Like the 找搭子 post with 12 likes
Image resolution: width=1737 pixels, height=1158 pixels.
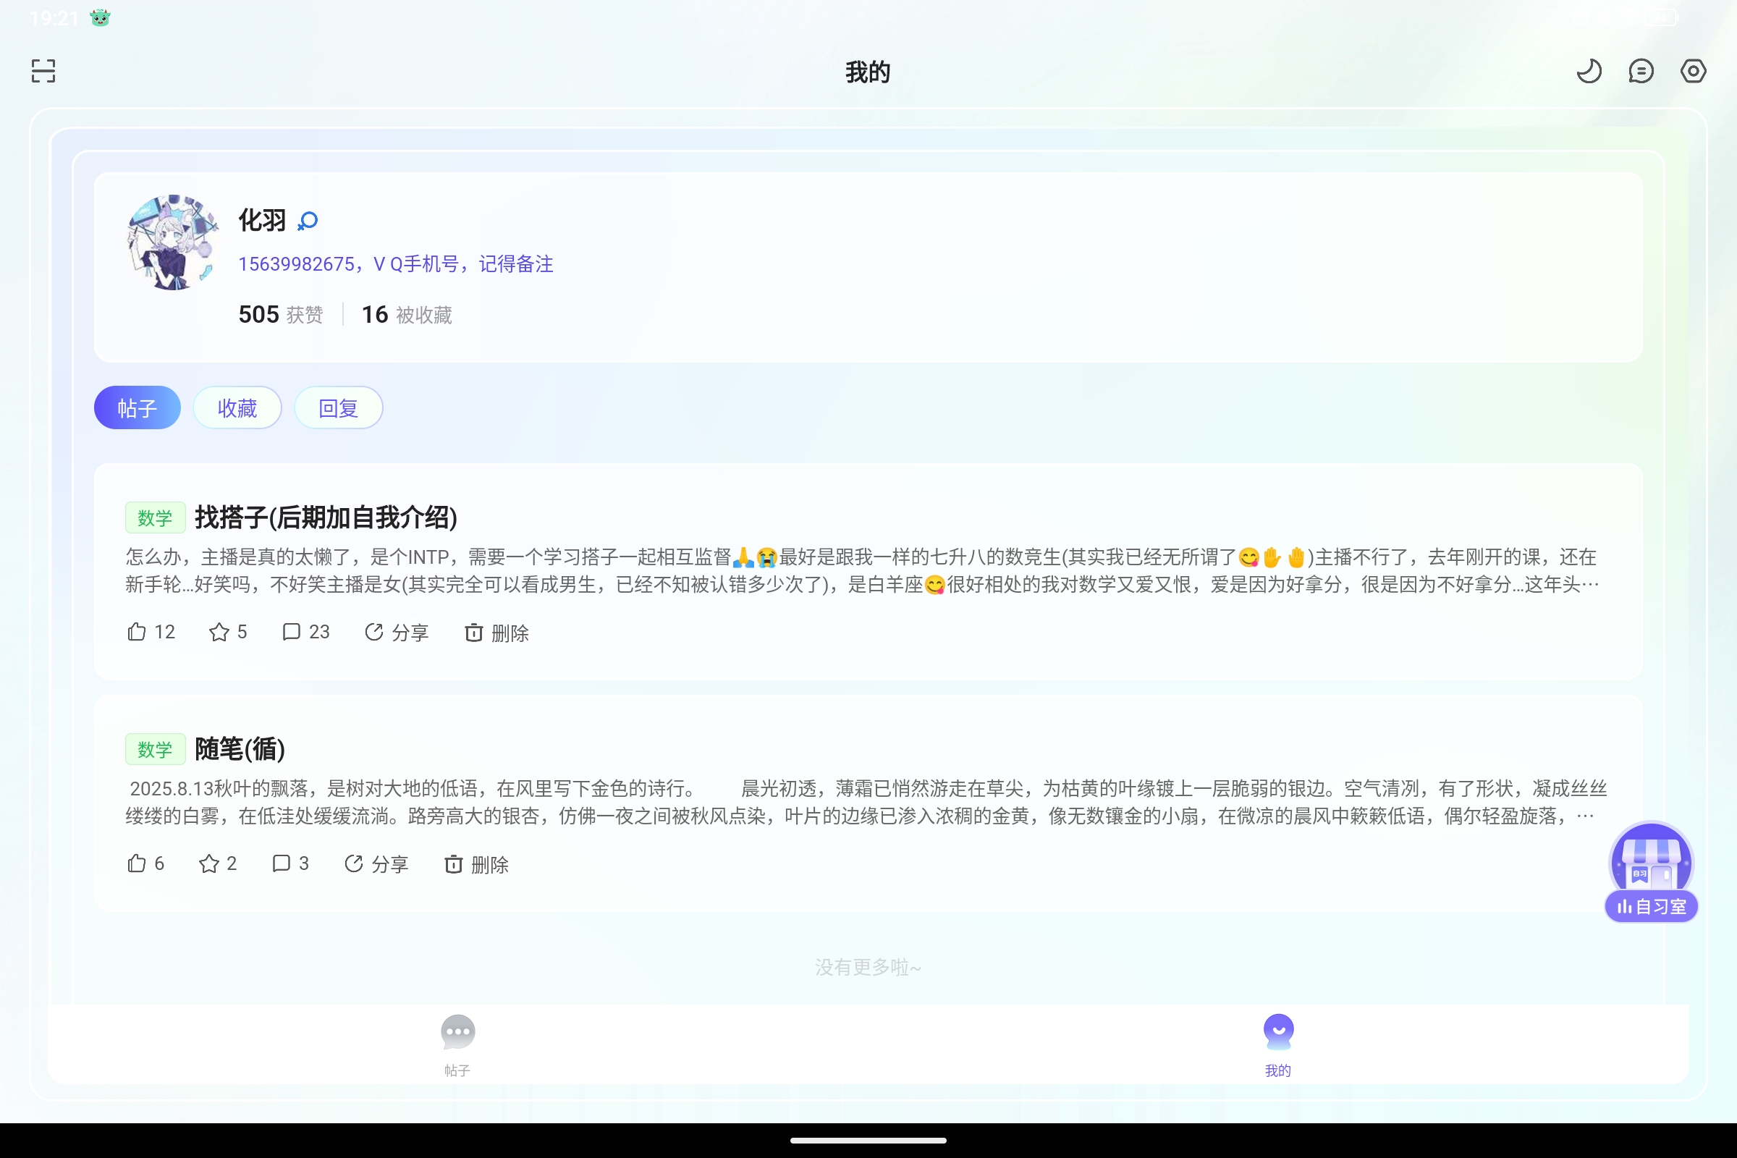(x=151, y=632)
